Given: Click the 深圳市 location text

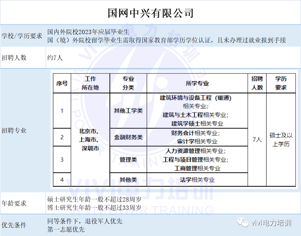Looking at the screenshot, I should tap(90, 148).
